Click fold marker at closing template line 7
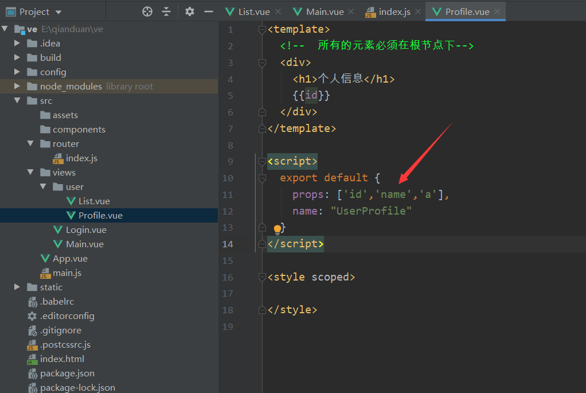The width and height of the screenshot is (586, 393). pyautogui.click(x=262, y=129)
